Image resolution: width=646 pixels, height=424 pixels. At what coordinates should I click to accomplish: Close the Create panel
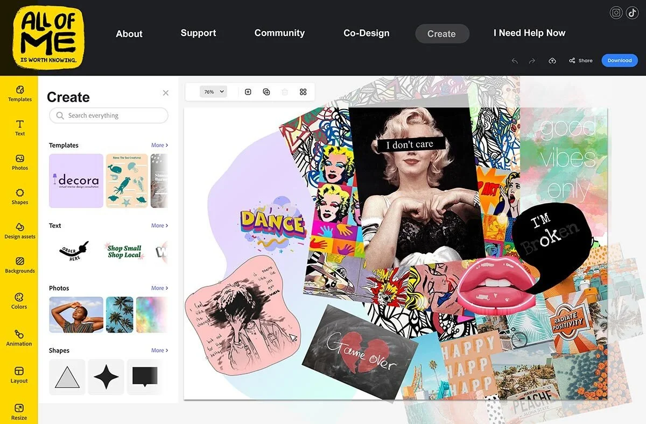click(x=166, y=93)
